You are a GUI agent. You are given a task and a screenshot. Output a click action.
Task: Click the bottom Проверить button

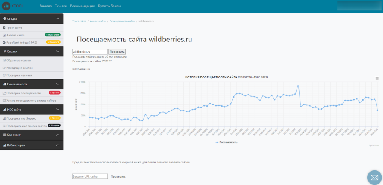pos(118,176)
